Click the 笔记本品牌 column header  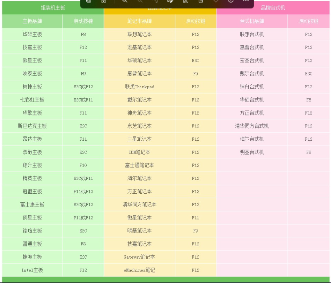[x=139, y=21]
